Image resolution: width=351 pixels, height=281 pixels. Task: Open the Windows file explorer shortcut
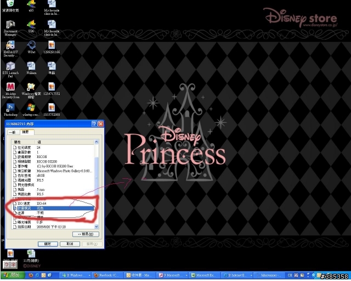pos(31,91)
